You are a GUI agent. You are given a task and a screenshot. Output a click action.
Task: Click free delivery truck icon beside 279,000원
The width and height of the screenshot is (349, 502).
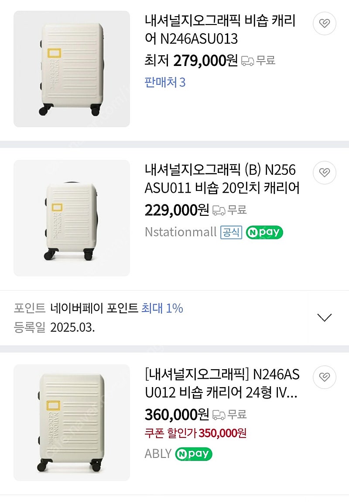click(x=247, y=61)
